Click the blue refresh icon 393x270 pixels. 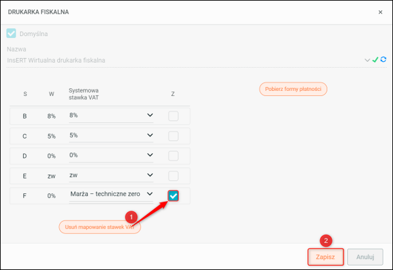pyautogui.click(x=383, y=60)
